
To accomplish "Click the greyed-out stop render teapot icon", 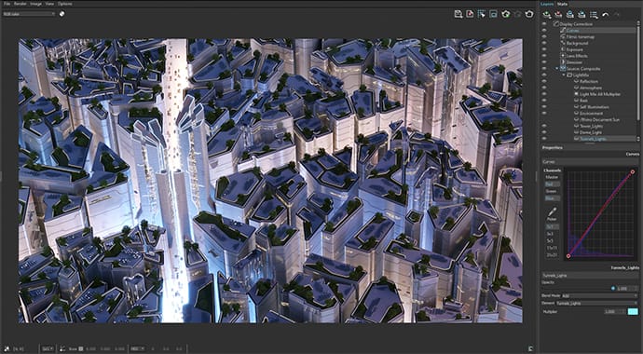I will tap(517, 14).
